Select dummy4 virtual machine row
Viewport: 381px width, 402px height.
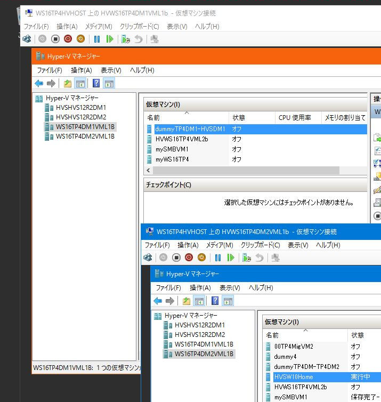point(323,357)
